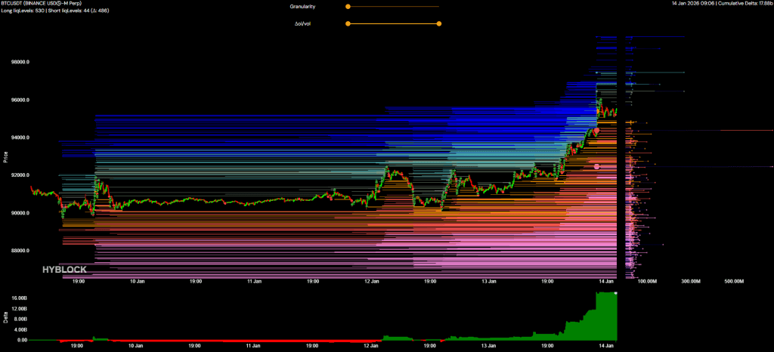The height and width of the screenshot is (352, 774).
Task: Click the Δoi/vol label
Action: pyautogui.click(x=302, y=23)
